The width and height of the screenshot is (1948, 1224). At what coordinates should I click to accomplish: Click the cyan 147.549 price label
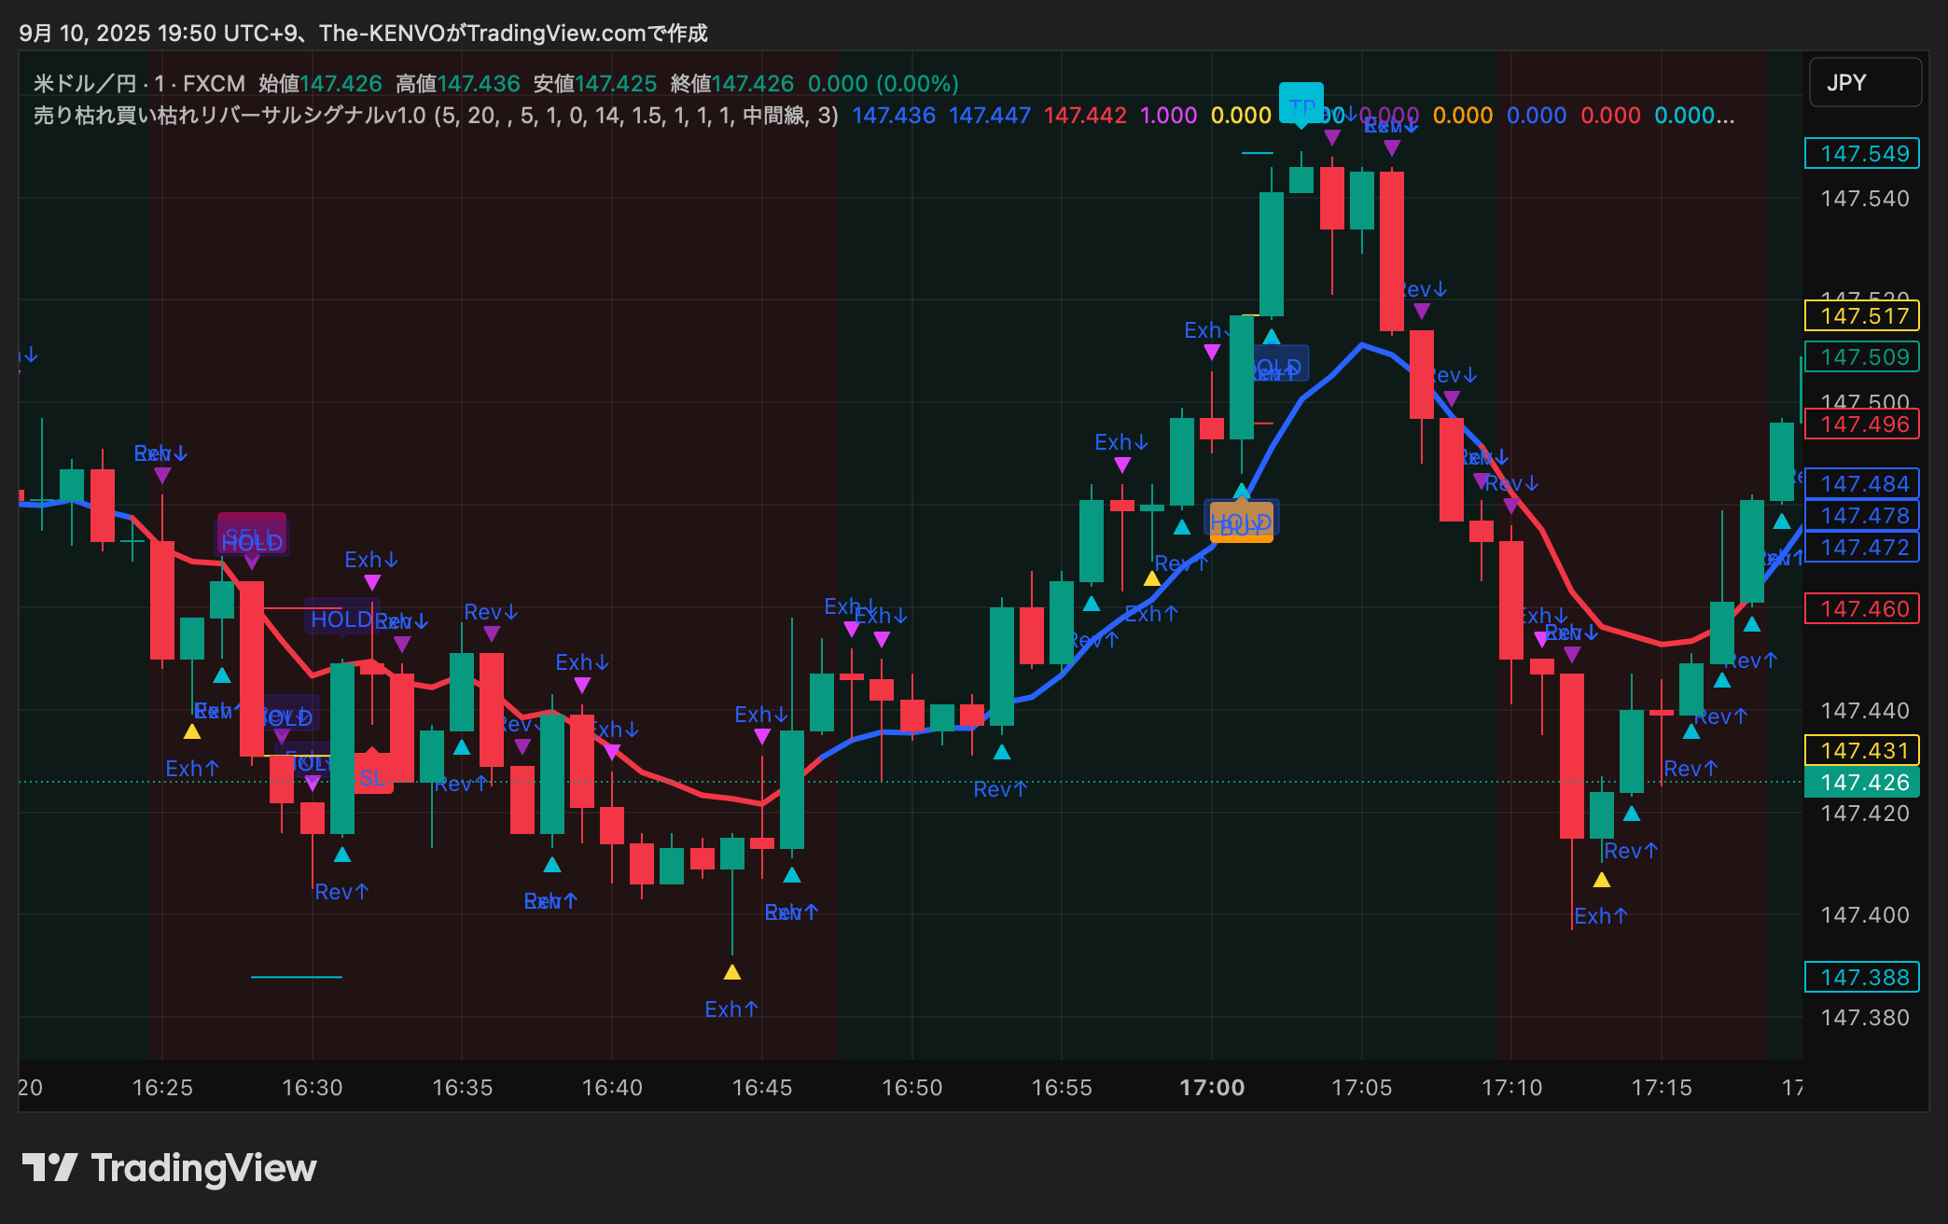(1863, 153)
